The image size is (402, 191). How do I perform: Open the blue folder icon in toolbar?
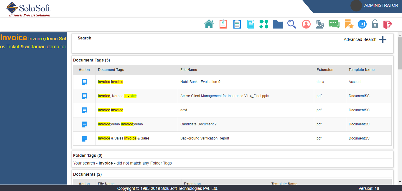(x=278, y=24)
